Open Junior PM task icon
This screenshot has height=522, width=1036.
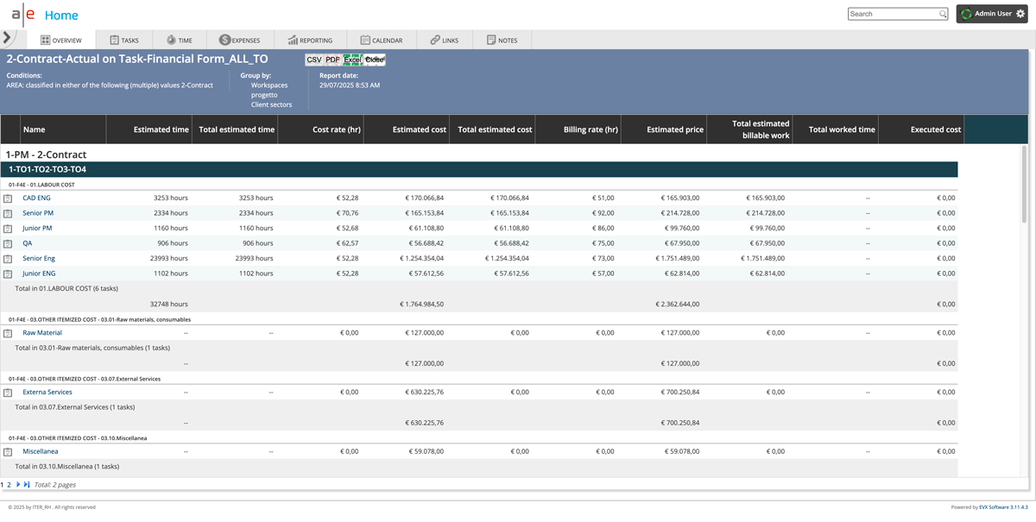coord(8,229)
